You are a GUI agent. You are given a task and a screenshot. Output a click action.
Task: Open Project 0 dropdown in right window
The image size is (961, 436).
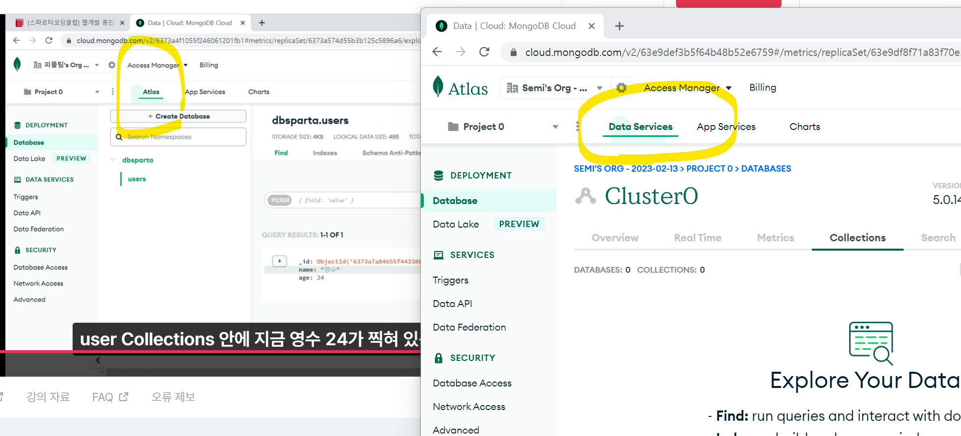[503, 127]
